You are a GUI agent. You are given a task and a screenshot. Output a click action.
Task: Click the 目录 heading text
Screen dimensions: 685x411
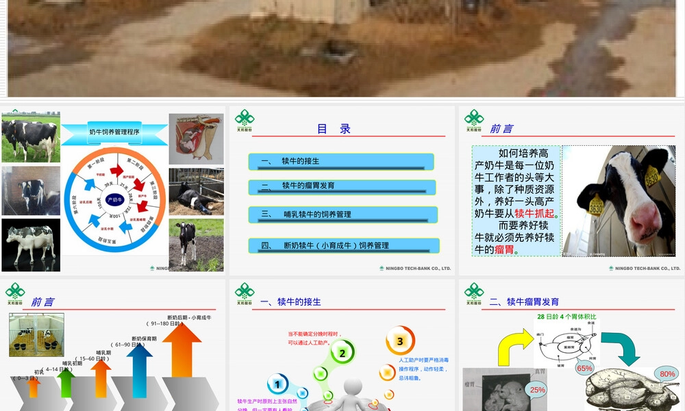334,129
